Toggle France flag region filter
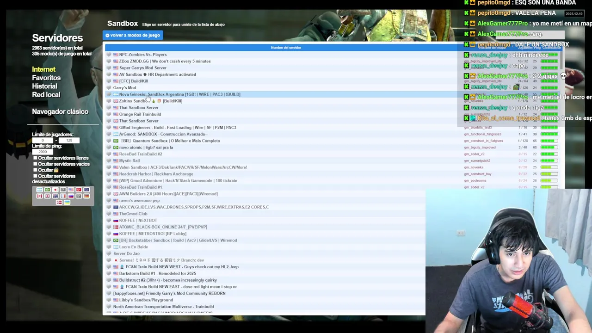Viewport: 592px width, 333px height. pyautogui.click(x=63, y=196)
